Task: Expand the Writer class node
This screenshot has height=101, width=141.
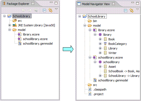Action: click(x=100, y=53)
